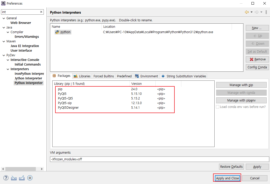
Task: Select Python Interpreter tree item
Action: point(29,83)
